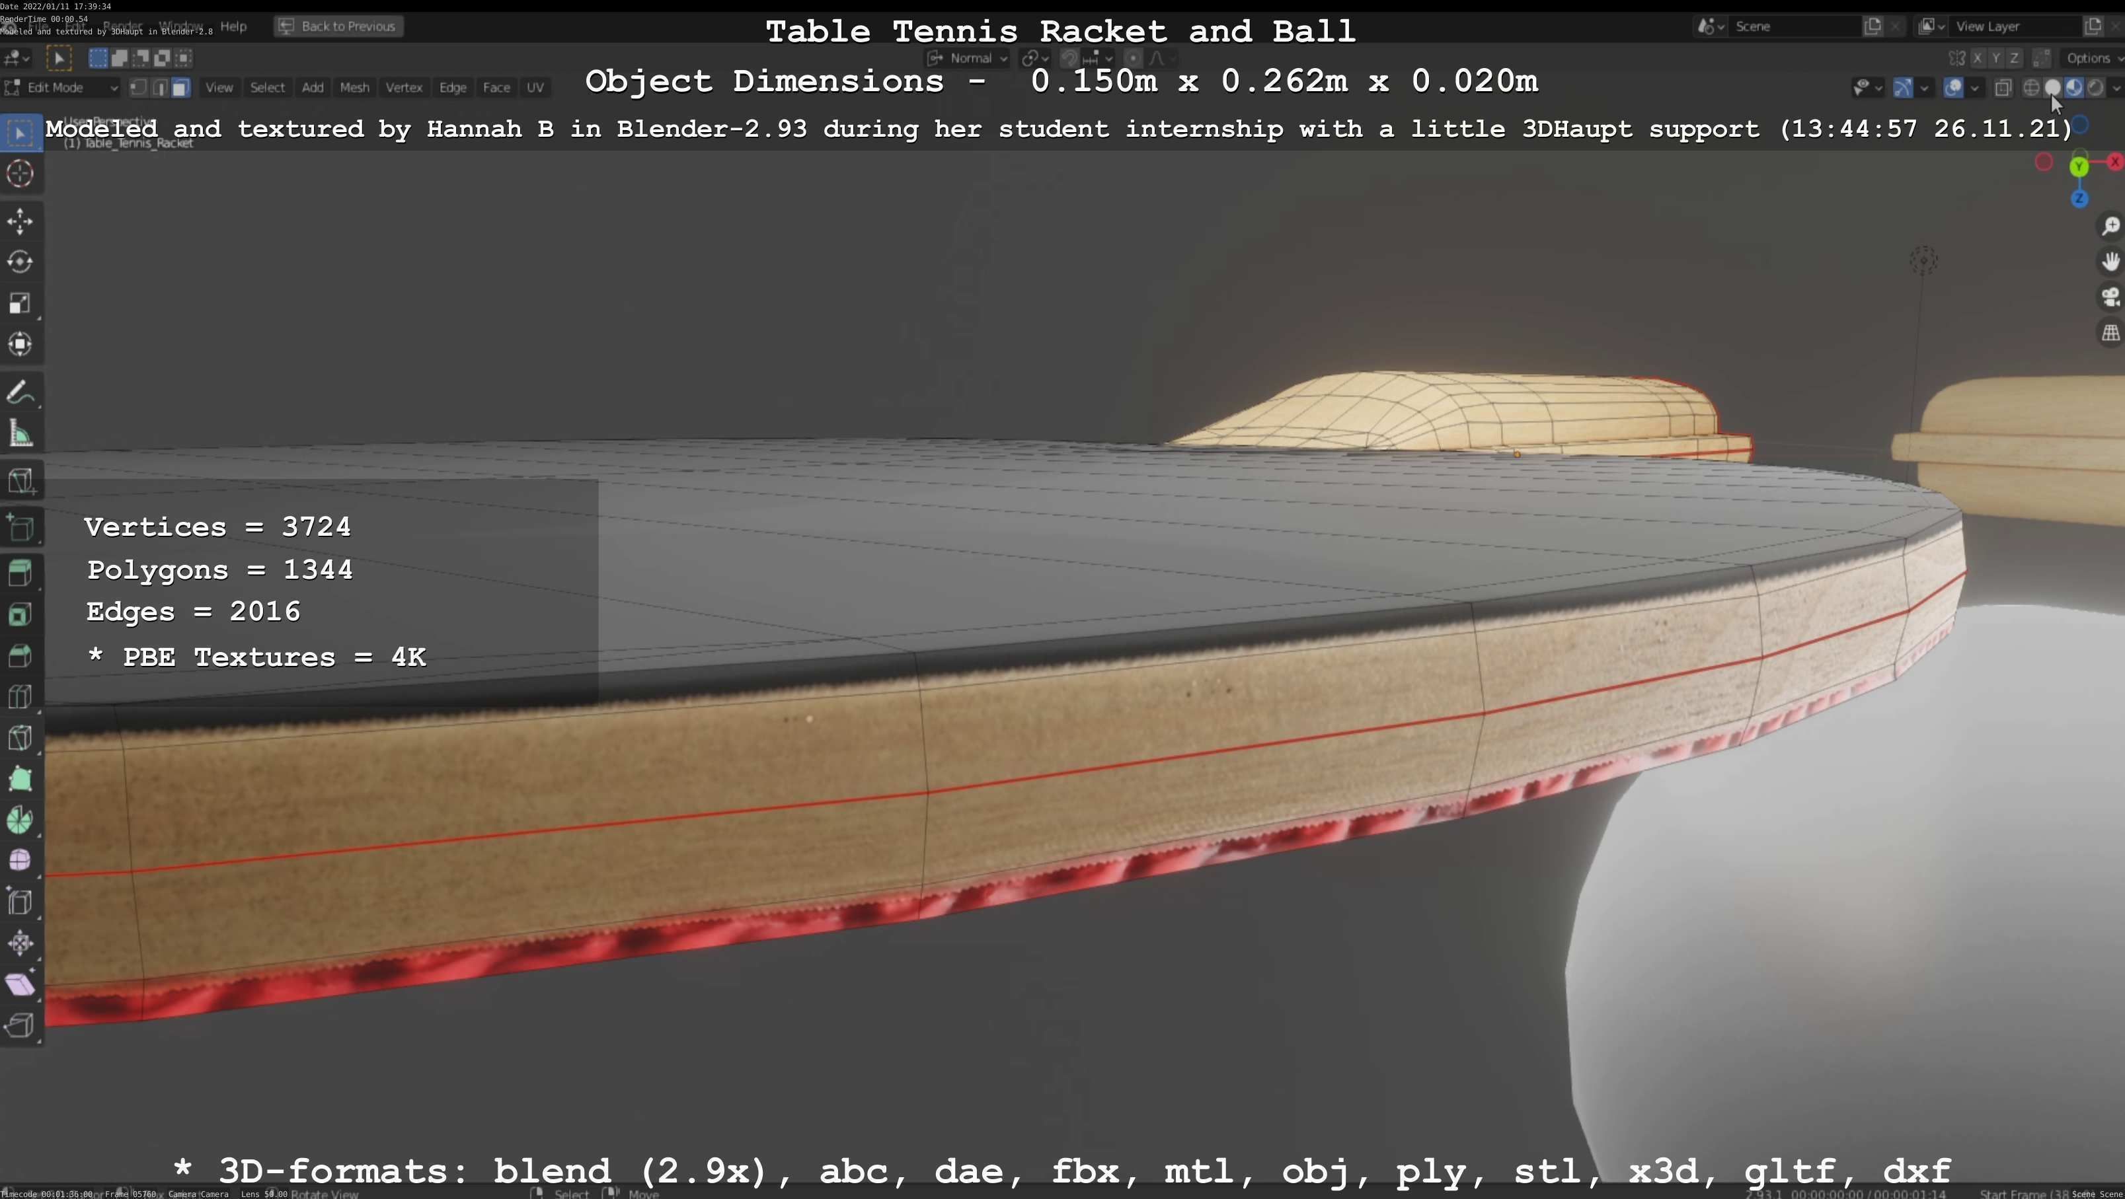Image resolution: width=2125 pixels, height=1199 pixels.
Task: Enable vertex select mode
Action: [139, 87]
